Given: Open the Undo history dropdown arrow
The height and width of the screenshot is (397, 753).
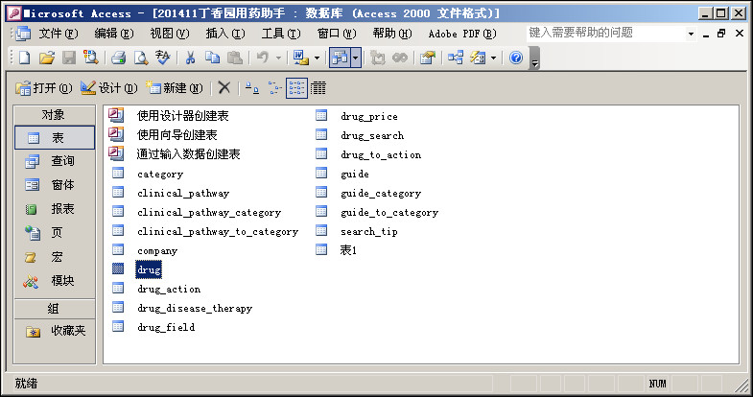Looking at the screenshot, I should pos(278,58).
